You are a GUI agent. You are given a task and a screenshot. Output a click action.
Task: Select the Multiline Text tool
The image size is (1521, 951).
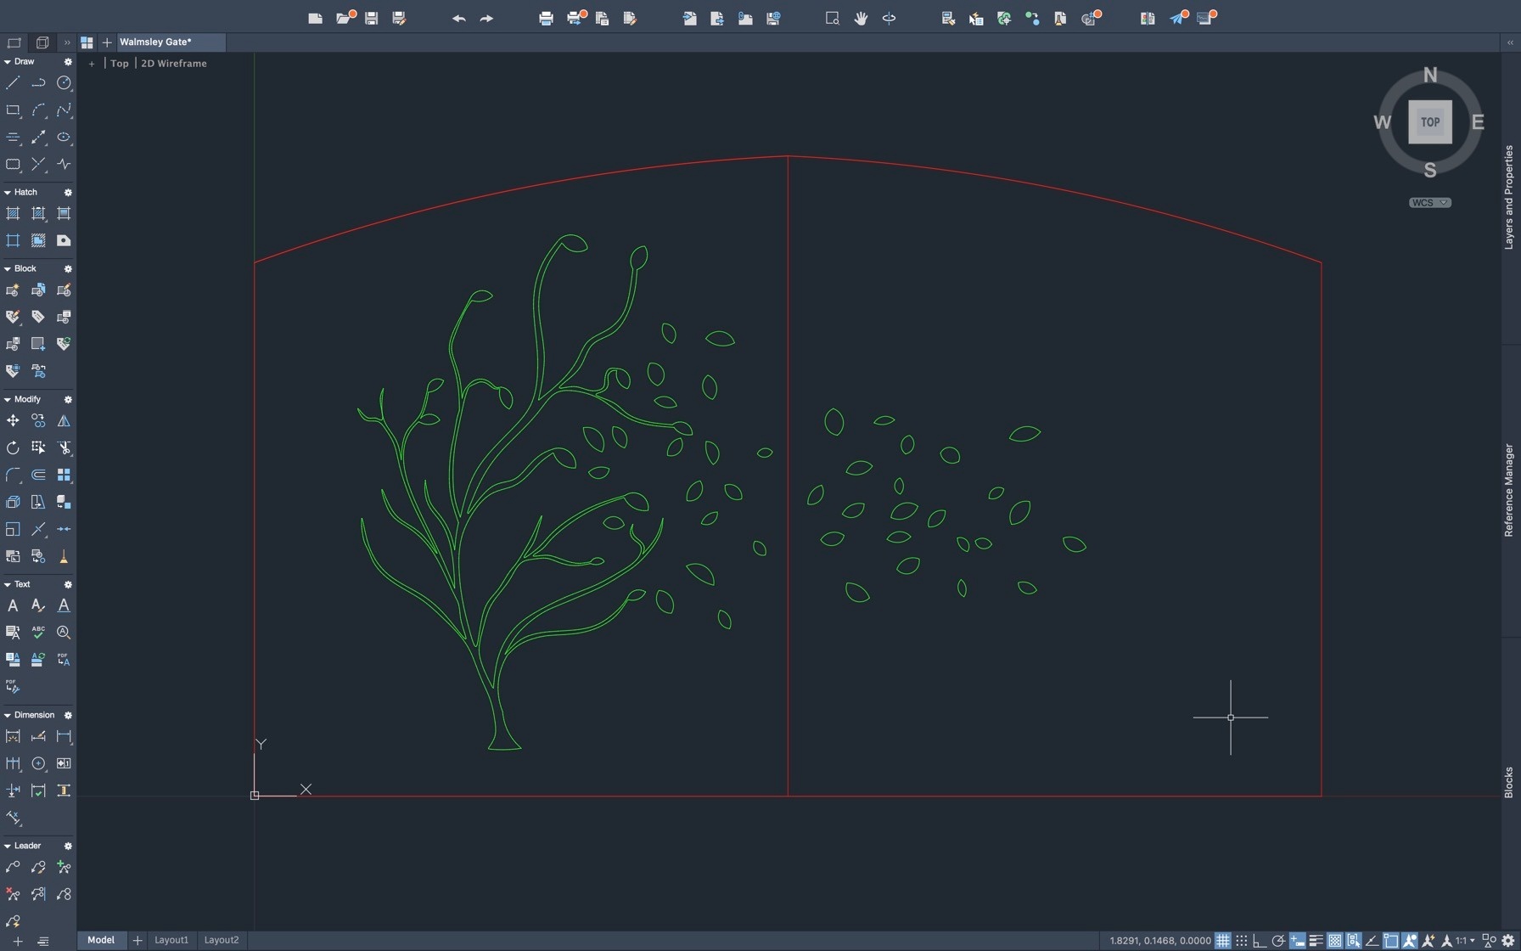(x=13, y=606)
